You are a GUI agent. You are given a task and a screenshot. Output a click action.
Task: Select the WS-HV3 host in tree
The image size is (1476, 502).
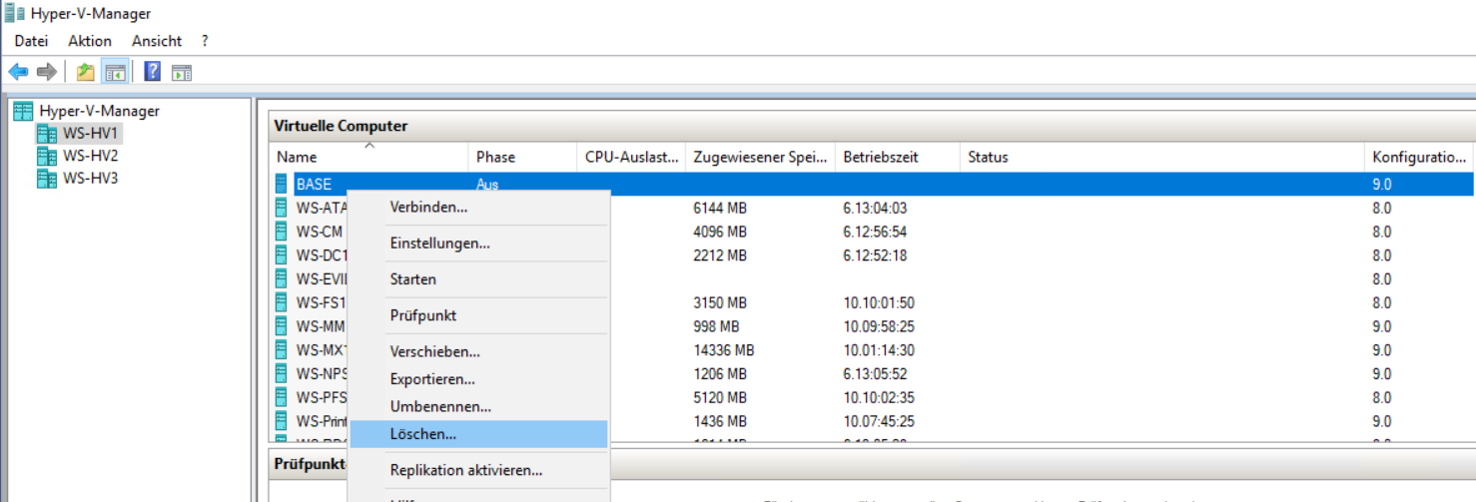click(91, 179)
